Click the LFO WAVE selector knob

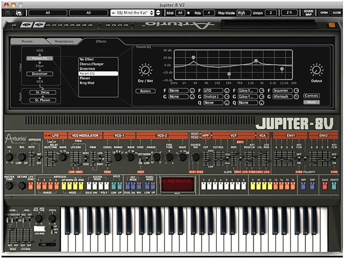(x=63, y=157)
